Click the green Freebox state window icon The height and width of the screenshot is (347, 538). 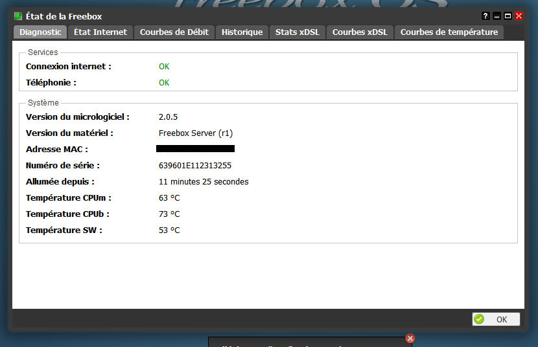(18, 16)
